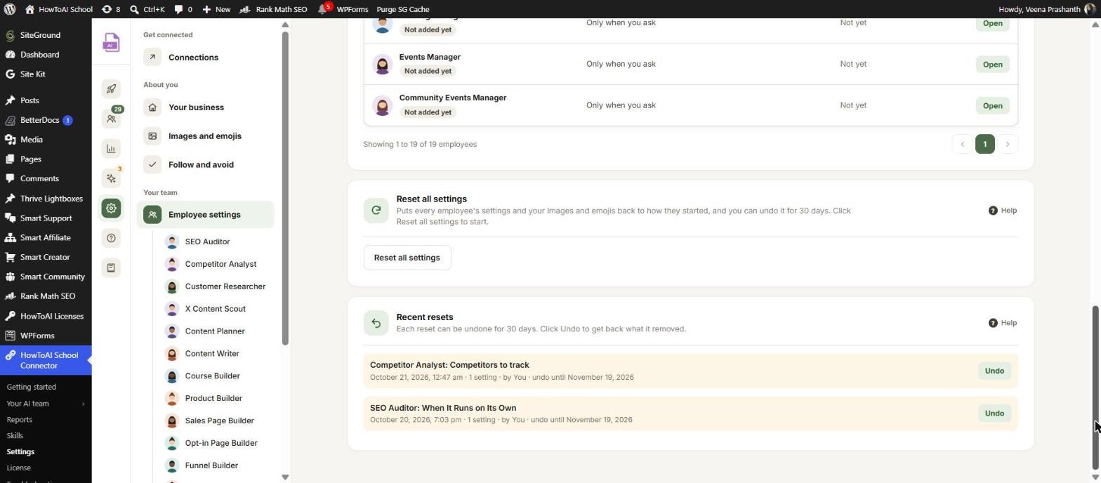Open the rocket icon in the plugin rail
The width and height of the screenshot is (1101, 483).
[111, 88]
